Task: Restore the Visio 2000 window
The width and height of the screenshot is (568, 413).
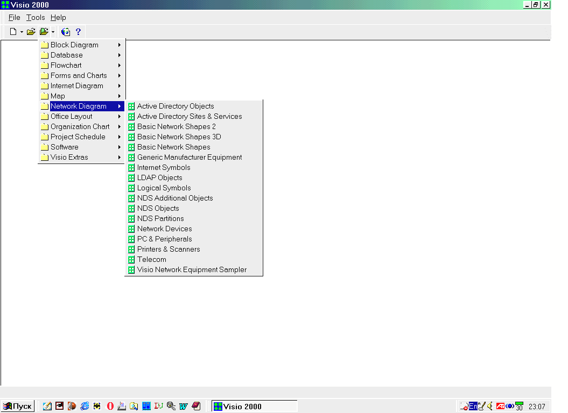Action: 536,5
